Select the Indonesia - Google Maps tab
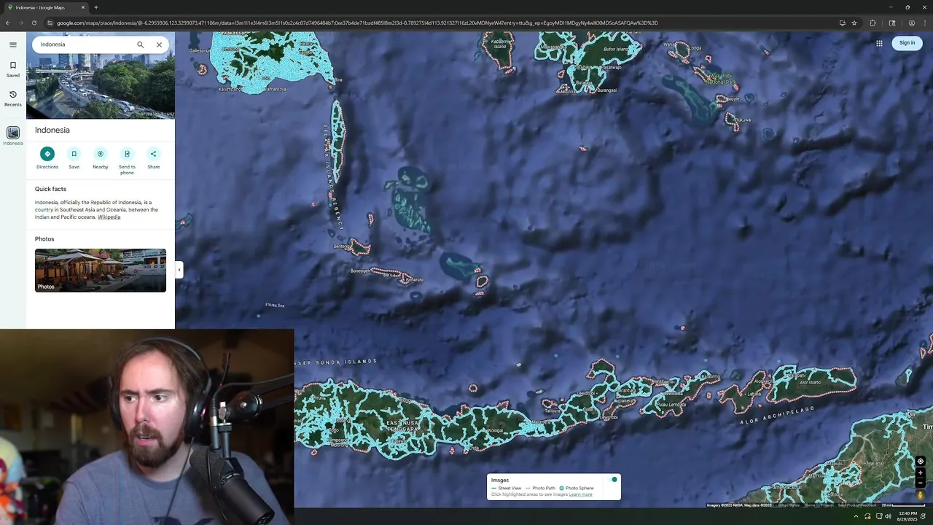Viewport: 933px width, 525px height. click(45, 7)
